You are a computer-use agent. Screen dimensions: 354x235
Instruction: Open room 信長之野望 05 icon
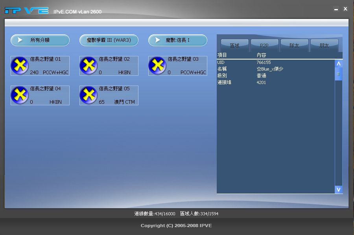point(88,95)
